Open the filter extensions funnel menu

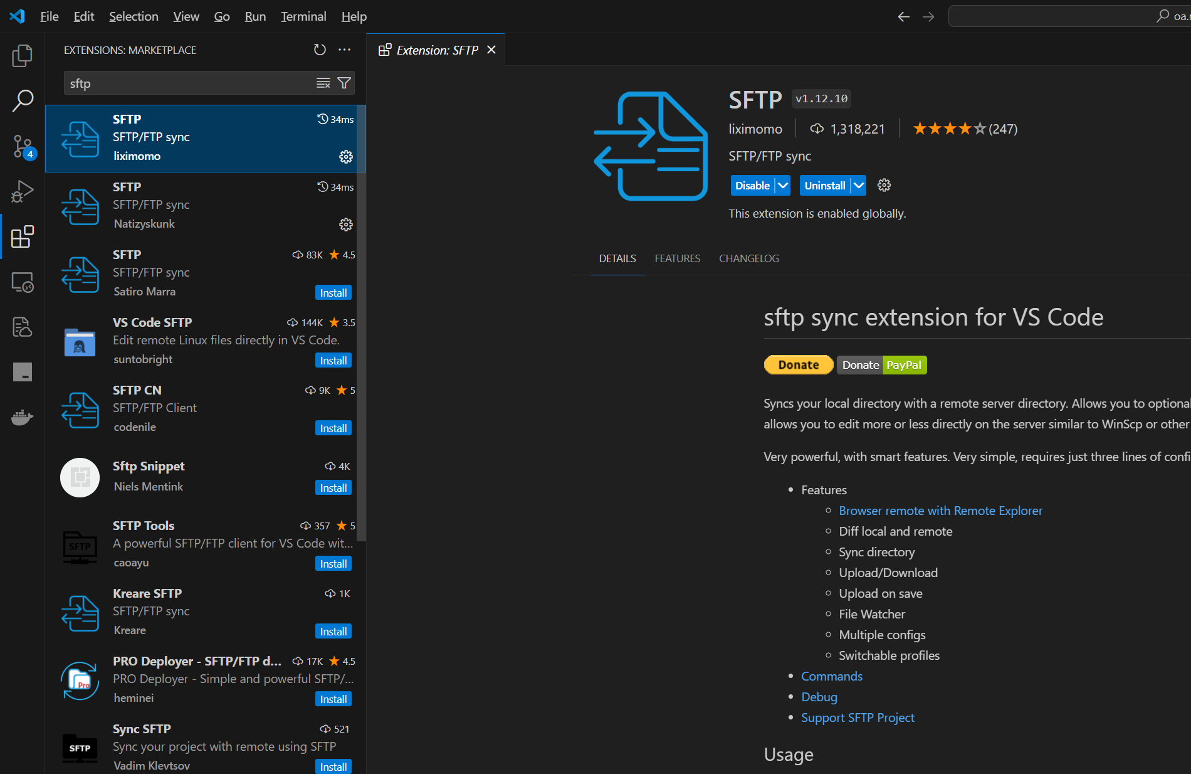point(344,83)
